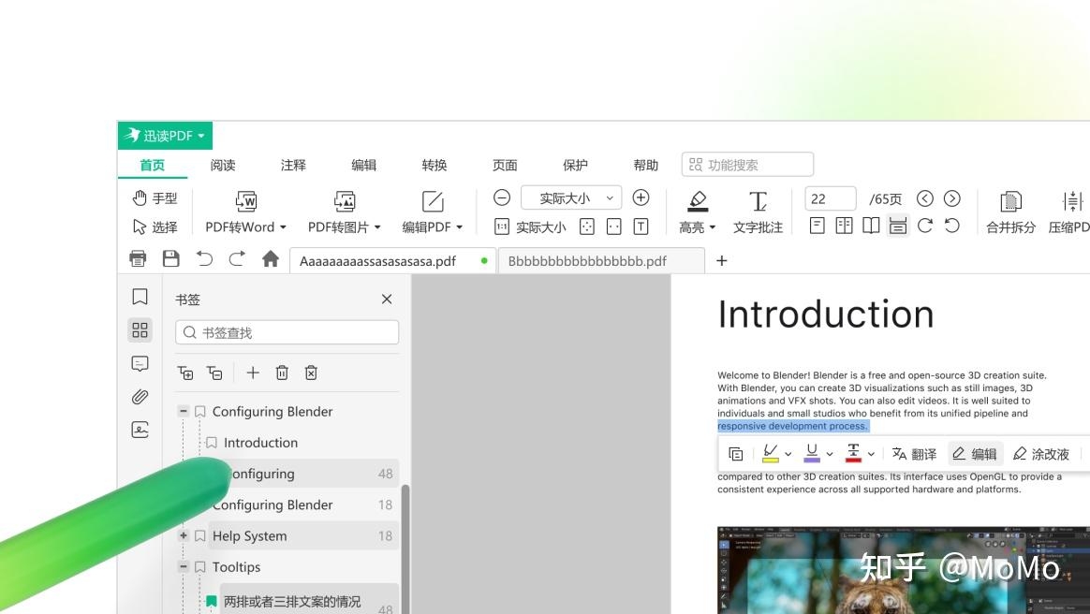Open the 页面 ribbon tab
Image resolution: width=1090 pixels, height=614 pixels.
tap(505, 166)
